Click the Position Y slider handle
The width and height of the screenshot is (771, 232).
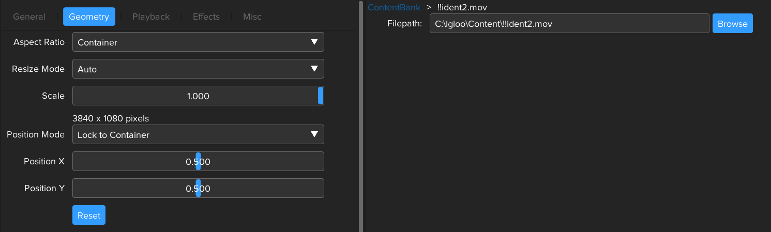198,188
